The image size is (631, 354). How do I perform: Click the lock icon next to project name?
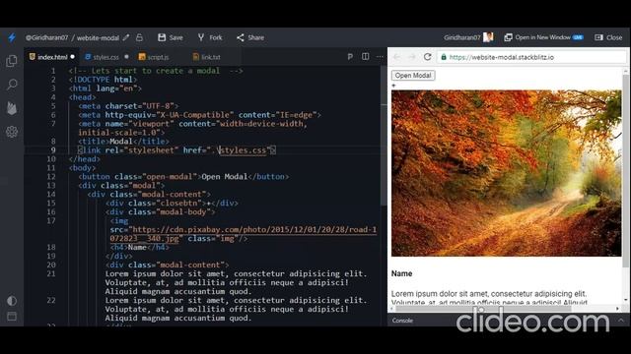click(139, 37)
